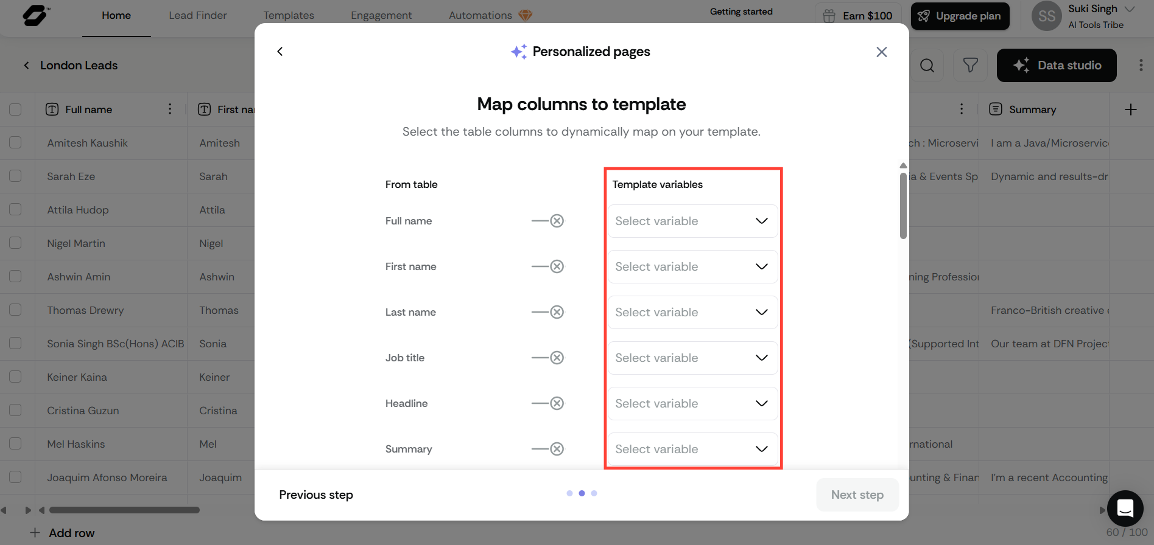
Task: Open the Templates tab
Action: click(x=289, y=15)
